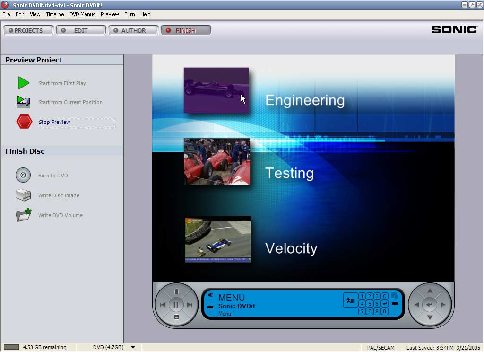
Task: Click the Write Disc Image icon
Action: 23,195
